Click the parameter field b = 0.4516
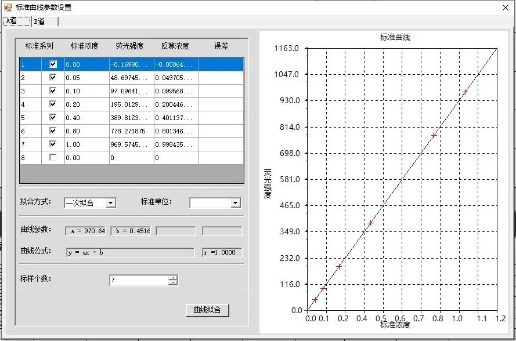Image resolution: width=516 pixels, height=341 pixels. (131, 231)
